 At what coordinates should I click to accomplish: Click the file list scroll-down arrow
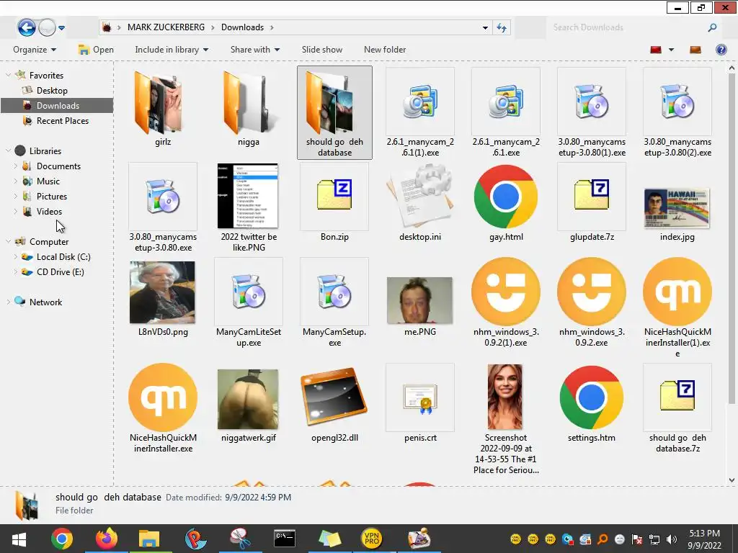click(732, 480)
